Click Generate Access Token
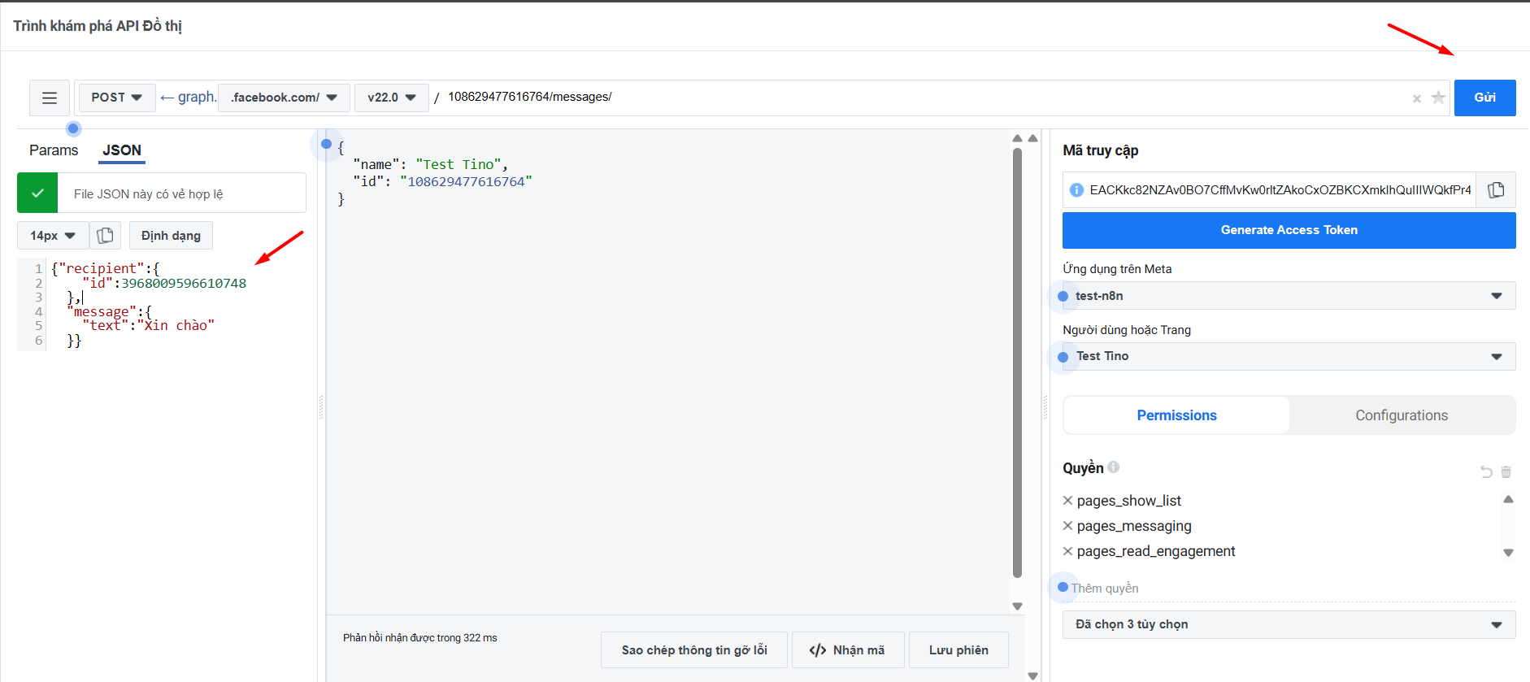This screenshot has width=1530, height=682. click(1289, 230)
